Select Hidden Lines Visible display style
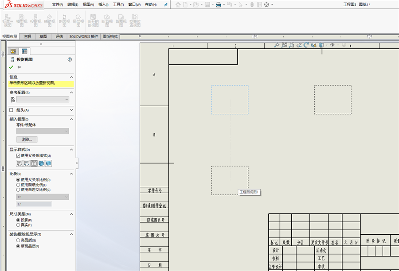399x271 pixels. coord(27,163)
